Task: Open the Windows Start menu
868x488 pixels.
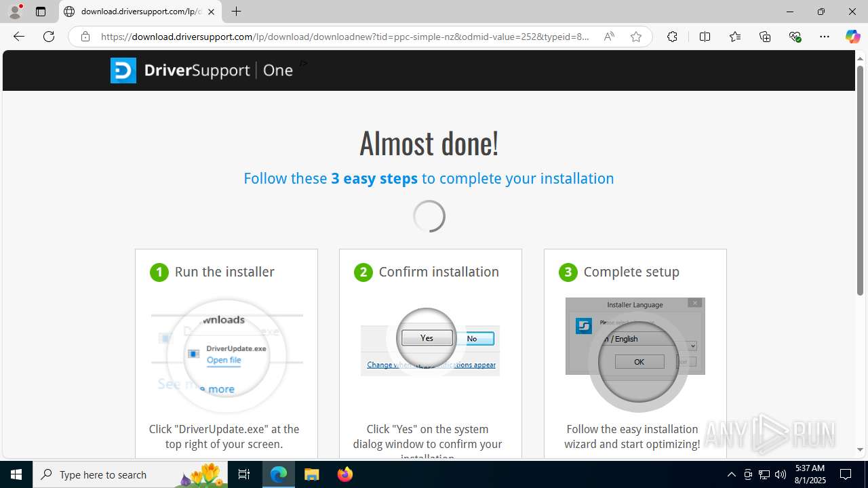Action: [x=16, y=474]
